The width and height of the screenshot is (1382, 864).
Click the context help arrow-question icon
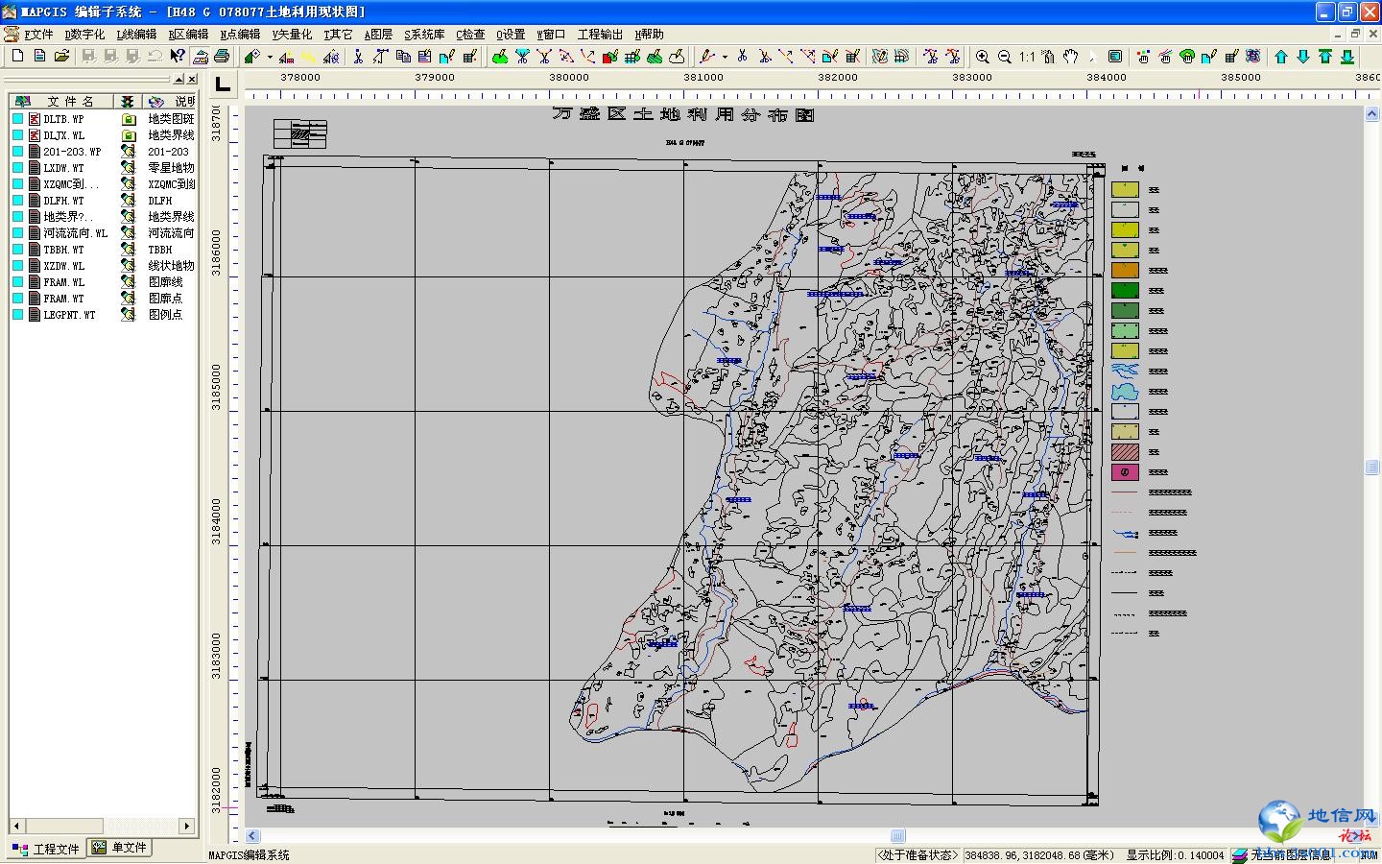[x=178, y=57]
